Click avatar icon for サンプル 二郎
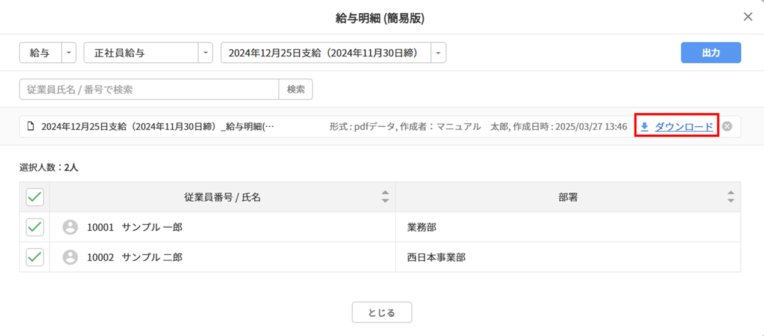Screen dimensions: 764x336 [x=70, y=257]
